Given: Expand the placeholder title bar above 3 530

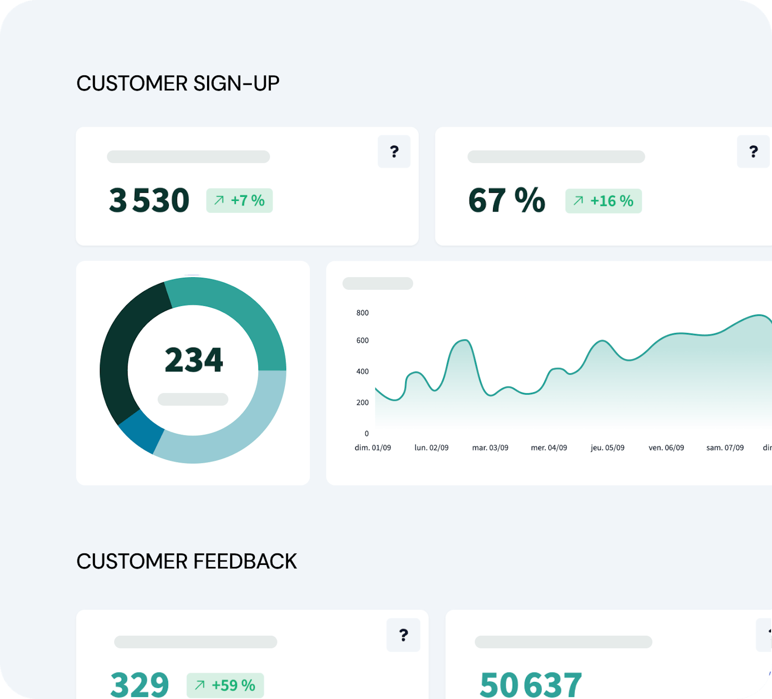Looking at the screenshot, I should point(188,157).
